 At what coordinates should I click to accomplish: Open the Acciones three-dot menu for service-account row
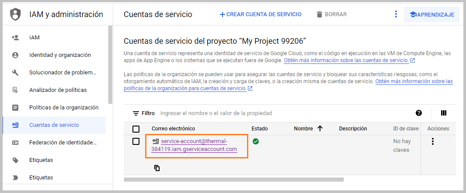433,141
